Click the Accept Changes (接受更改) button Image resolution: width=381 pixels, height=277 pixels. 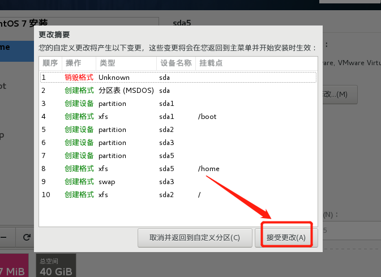286,237
